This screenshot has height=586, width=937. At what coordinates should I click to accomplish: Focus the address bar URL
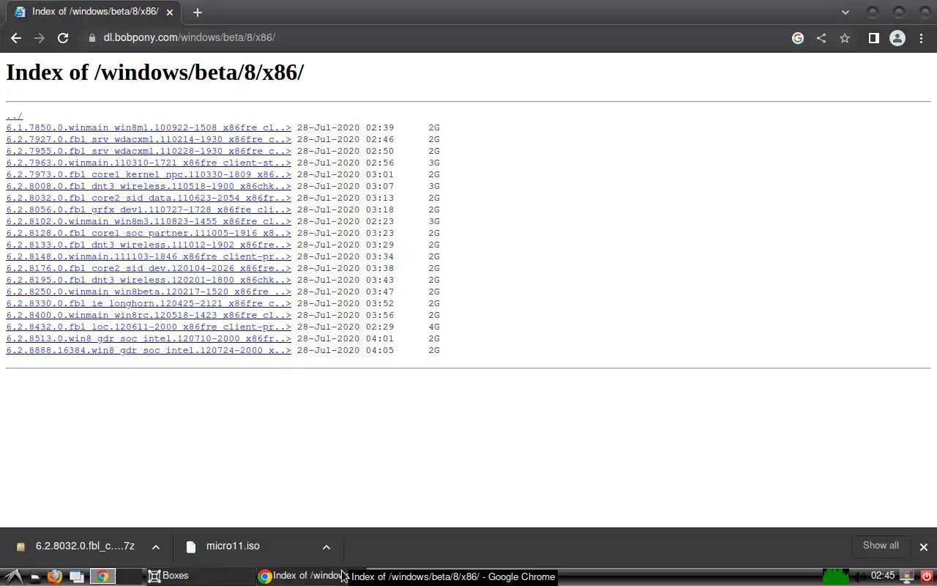tap(190, 38)
